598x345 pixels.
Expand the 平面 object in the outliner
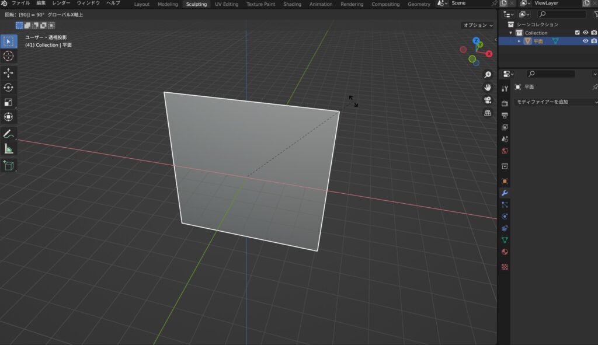pyautogui.click(x=519, y=41)
